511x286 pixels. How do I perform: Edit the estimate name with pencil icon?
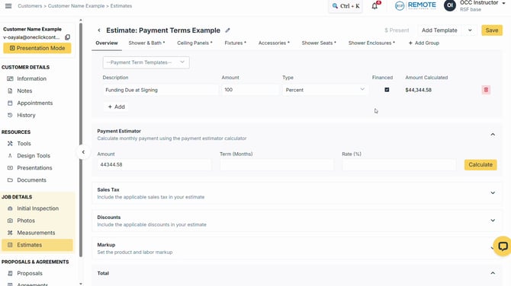[227, 30]
